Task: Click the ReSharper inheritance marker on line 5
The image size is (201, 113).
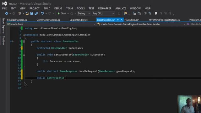Action: [x=12, y=41]
